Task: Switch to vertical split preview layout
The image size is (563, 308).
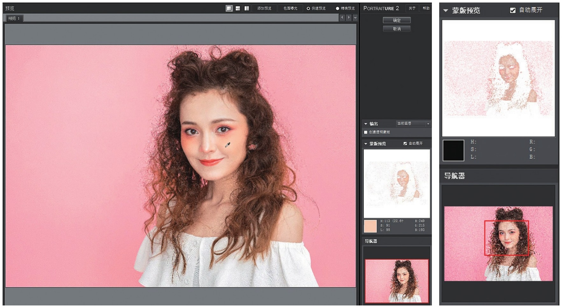Action: point(247,8)
